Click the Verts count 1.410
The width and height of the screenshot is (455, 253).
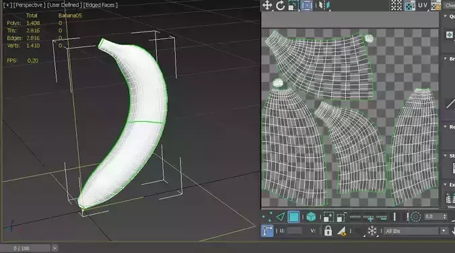coord(33,46)
